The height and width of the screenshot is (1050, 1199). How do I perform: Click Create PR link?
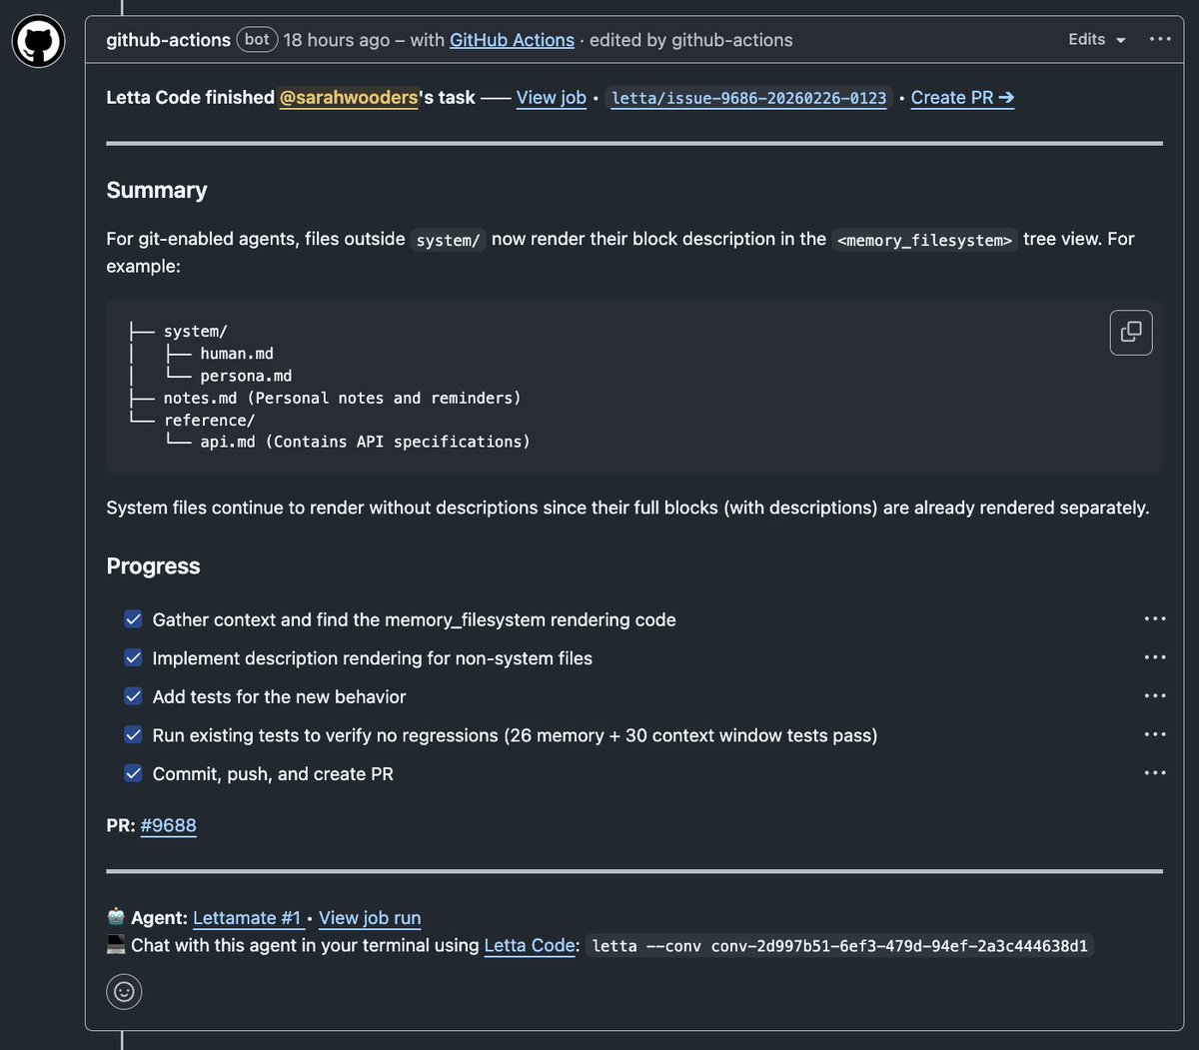pos(962,97)
